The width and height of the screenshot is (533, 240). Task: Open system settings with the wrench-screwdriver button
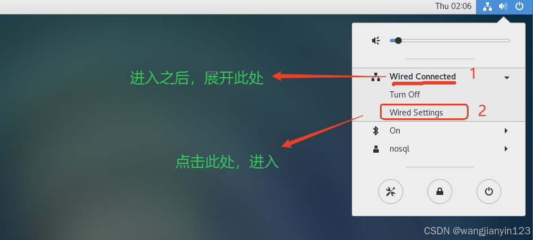pos(391,192)
